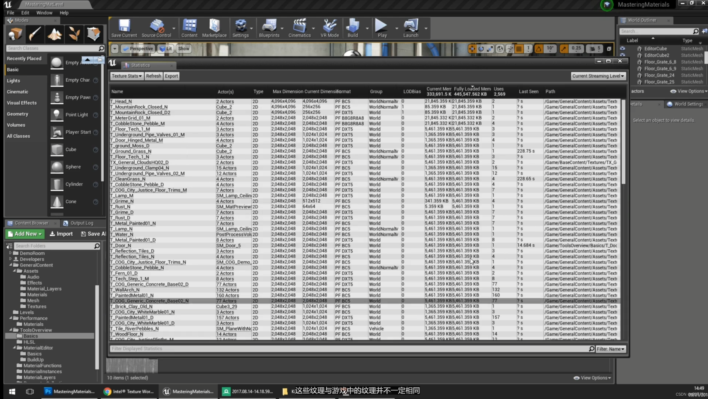Open the Texture Stats dropdown
Viewport: 708px width, 399px height.
pyautogui.click(x=127, y=76)
